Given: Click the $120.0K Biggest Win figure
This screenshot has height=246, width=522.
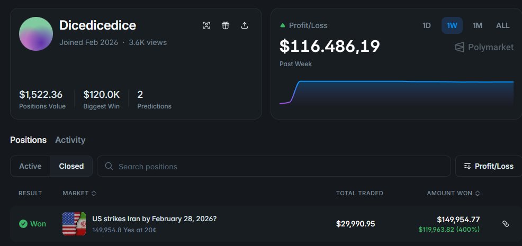Looking at the screenshot, I should pyautogui.click(x=102, y=95).
